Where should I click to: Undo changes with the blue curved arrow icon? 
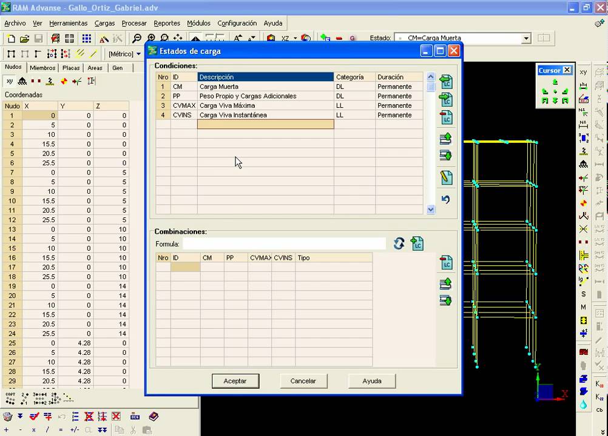click(445, 199)
